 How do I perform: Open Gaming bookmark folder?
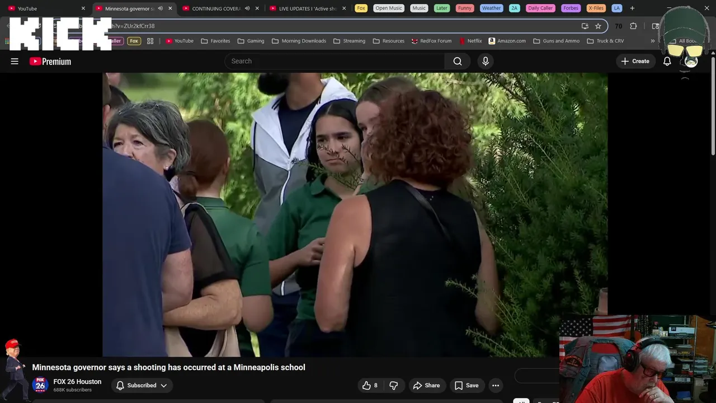[251, 41]
